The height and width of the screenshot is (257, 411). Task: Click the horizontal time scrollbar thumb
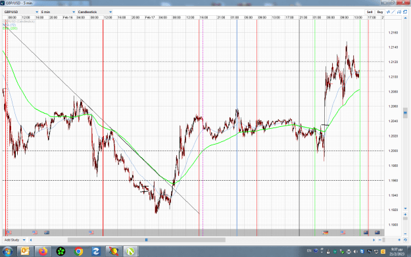[147, 240]
